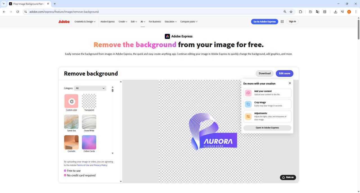Click the Adobe Express logo above the heading

pyautogui.click(x=167, y=36)
